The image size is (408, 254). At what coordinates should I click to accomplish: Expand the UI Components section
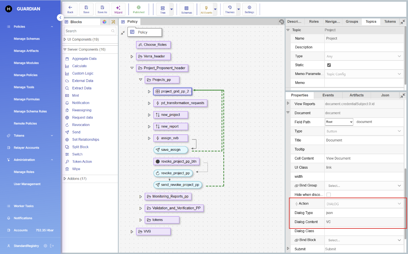65,39
